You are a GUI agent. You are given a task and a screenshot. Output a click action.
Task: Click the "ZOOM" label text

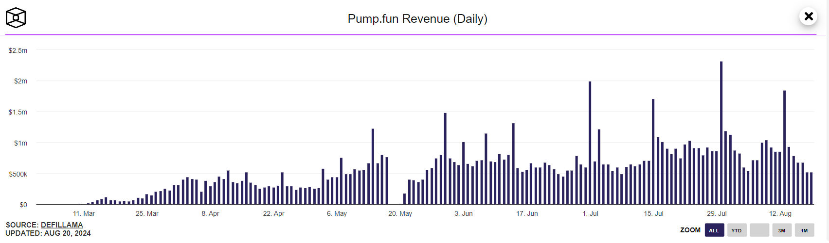(x=690, y=230)
